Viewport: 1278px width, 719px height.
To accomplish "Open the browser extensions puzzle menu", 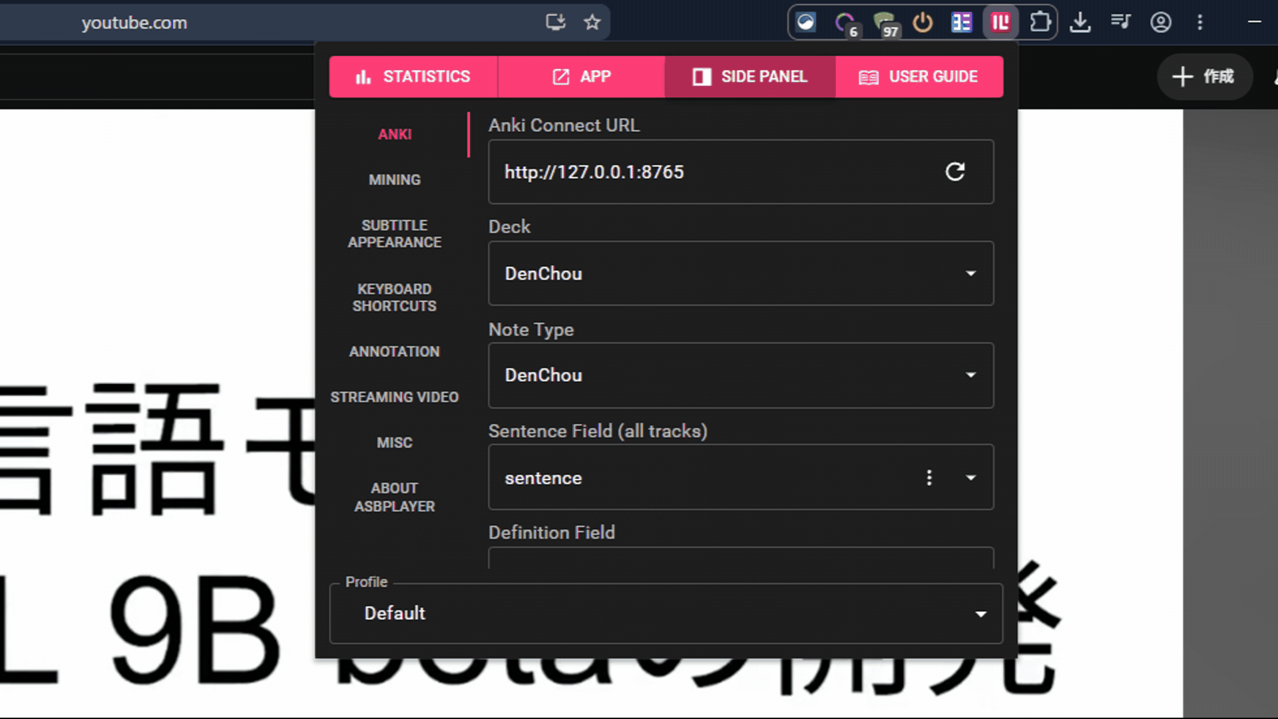I will pos(1040,23).
